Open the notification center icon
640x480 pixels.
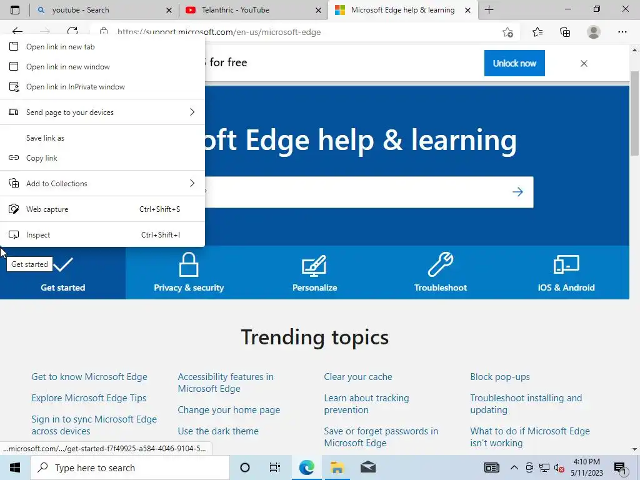point(620,468)
